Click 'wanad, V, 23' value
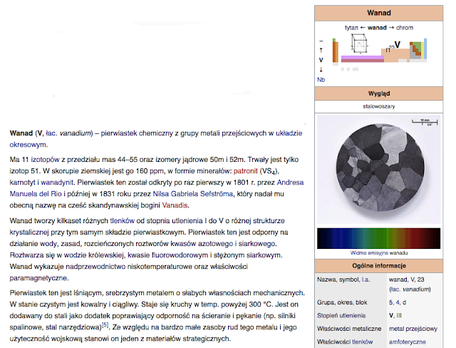Viewport: 456px width, 348px height. [407, 280]
